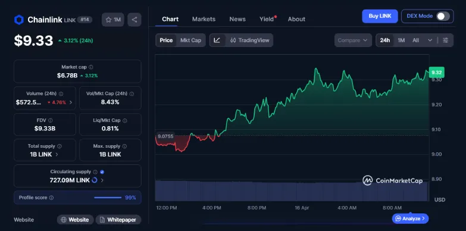Click the Analyze button icon
Viewport: 466px width, 231px height.
pyautogui.click(x=398, y=218)
